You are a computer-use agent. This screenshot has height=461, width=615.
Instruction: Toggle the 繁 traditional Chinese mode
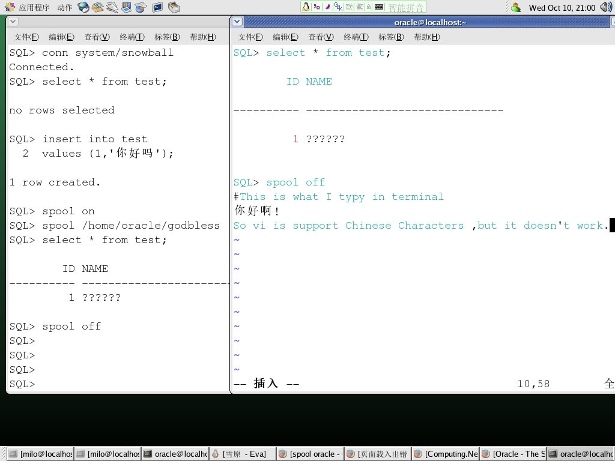click(359, 7)
